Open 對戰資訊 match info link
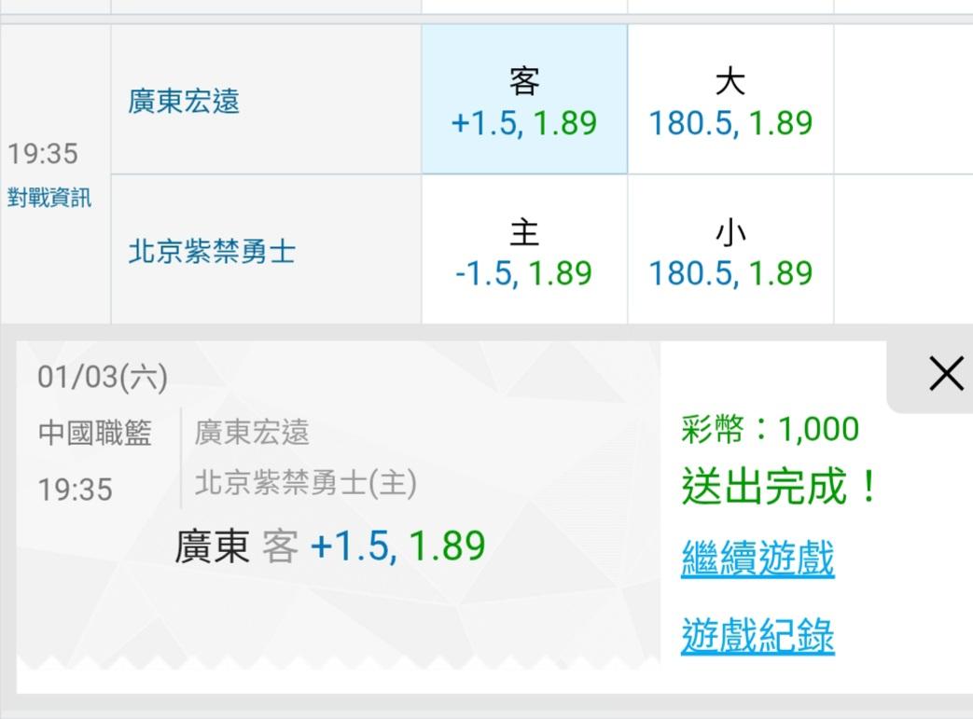The width and height of the screenshot is (973, 719). pyautogui.click(x=49, y=198)
